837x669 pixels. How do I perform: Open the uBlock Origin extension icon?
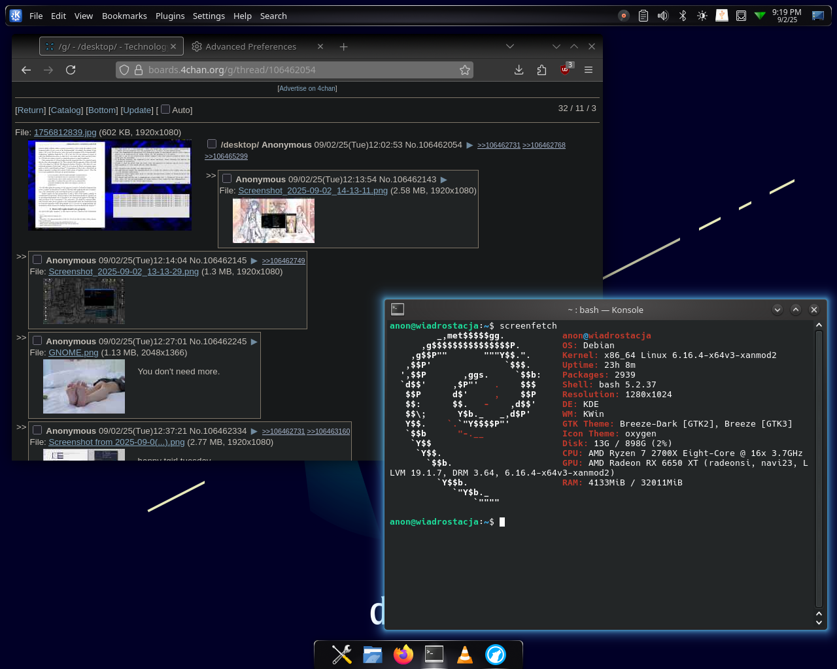(565, 70)
